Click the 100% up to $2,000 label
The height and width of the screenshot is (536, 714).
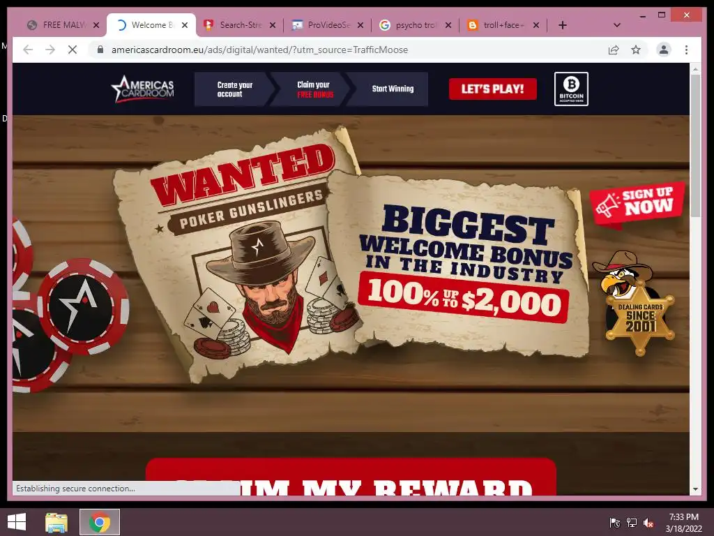464,298
